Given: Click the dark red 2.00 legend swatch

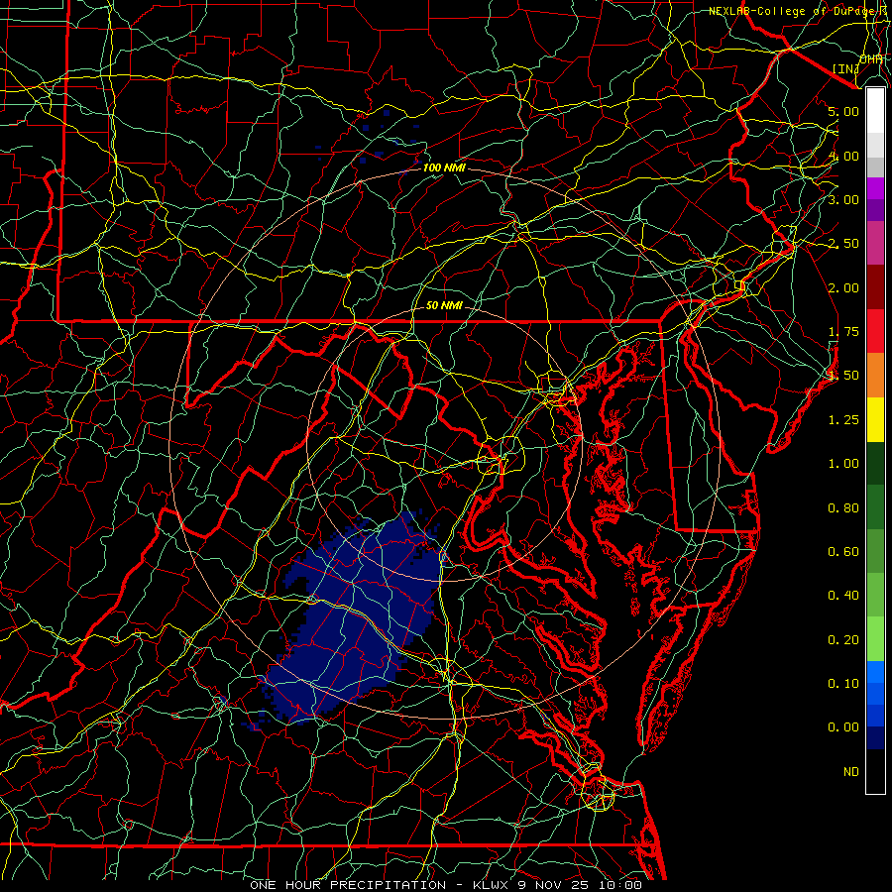Looking at the screenshot, I should [875, 287].
